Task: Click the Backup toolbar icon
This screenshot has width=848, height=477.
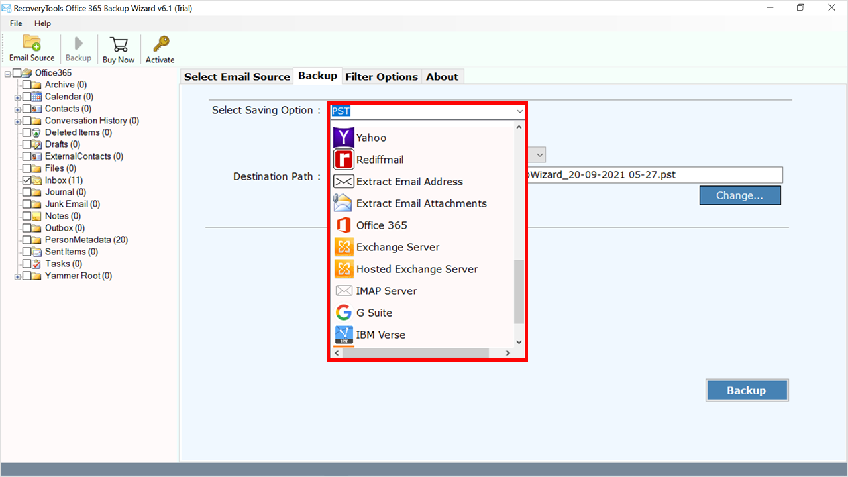Action: tap(78, 44)
